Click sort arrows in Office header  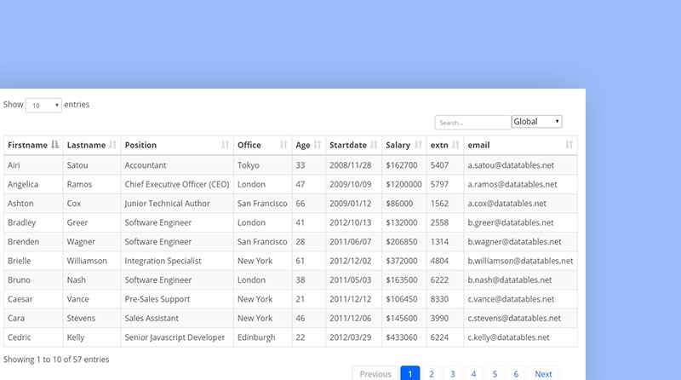pyautogui.click(x=283, y=145)
